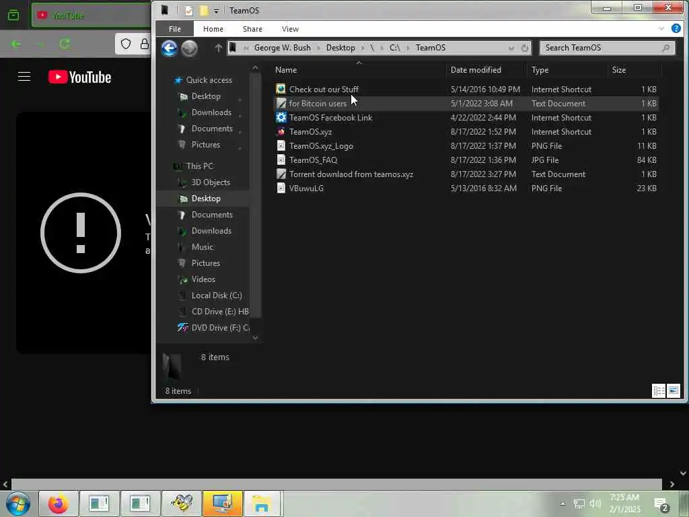Click the browser back arrow
This screenshot has width=689, height=517.
[16, 44]
